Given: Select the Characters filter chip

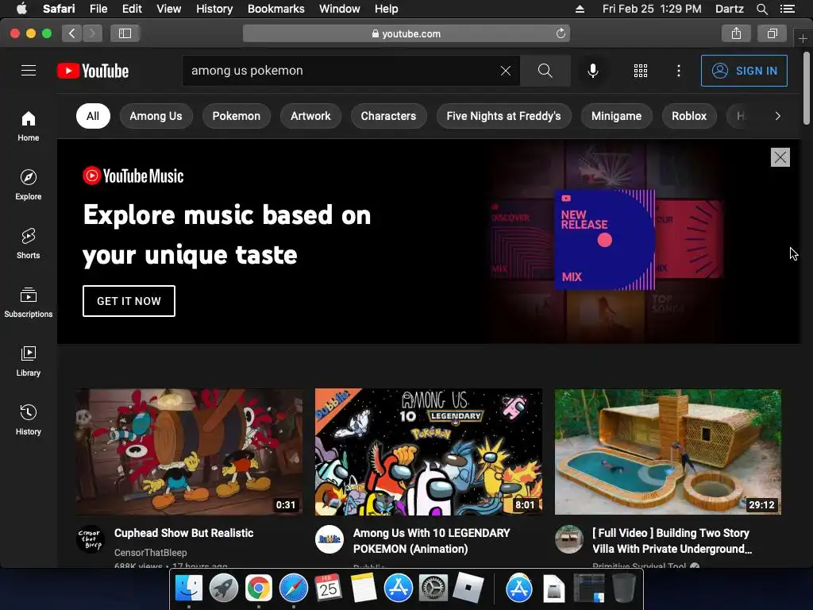Looking at the screenshot, I should click(x=388, y=116).
